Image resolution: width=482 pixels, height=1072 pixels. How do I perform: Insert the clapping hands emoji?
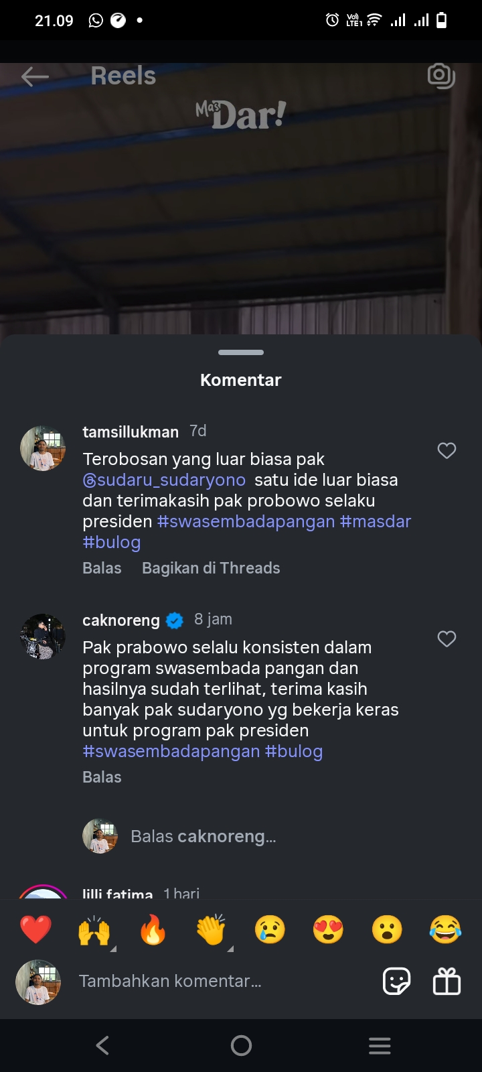point(212,930)
